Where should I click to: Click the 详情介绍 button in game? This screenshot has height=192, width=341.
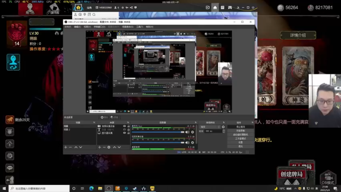pos(298,35)
